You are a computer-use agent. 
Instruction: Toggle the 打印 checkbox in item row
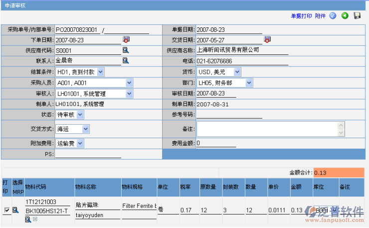click(x=6, y=210)
